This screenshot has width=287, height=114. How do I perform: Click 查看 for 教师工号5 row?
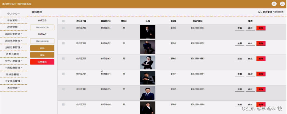click(240, 89)
